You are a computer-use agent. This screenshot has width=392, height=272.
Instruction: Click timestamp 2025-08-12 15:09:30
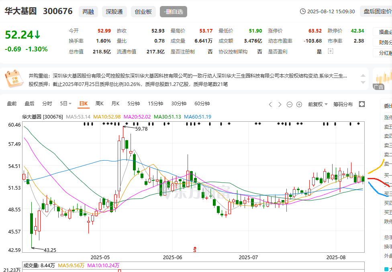pyautogui.click(x=331, y=12)
